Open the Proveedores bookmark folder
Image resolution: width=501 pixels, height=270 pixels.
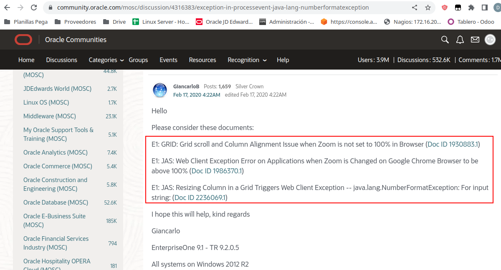[x=75, y=22]
